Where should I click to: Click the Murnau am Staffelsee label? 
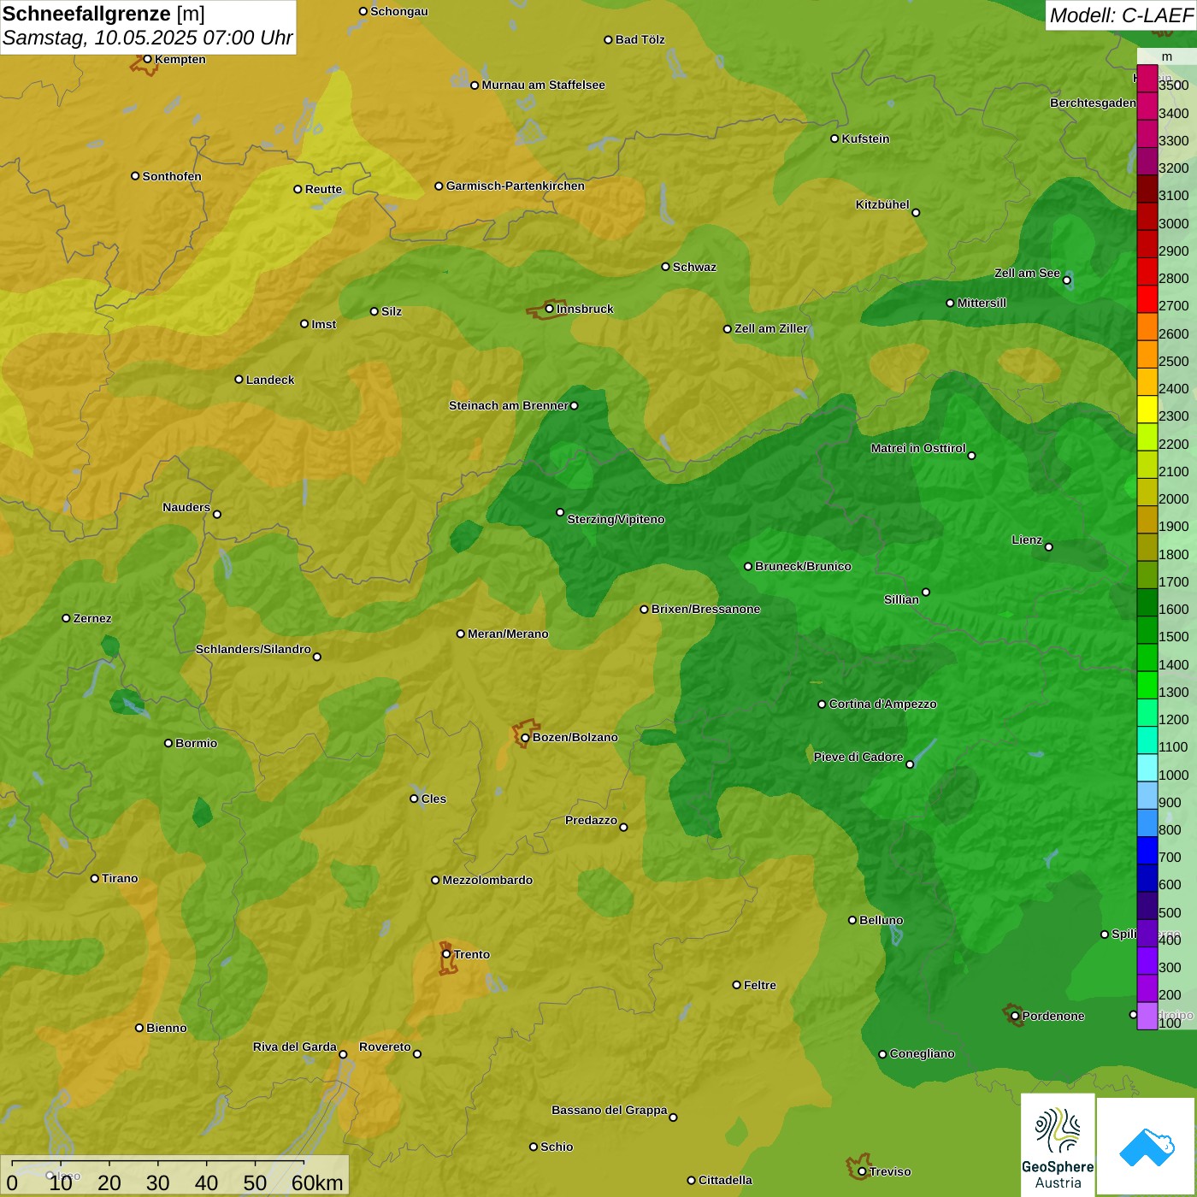[543, 85]
